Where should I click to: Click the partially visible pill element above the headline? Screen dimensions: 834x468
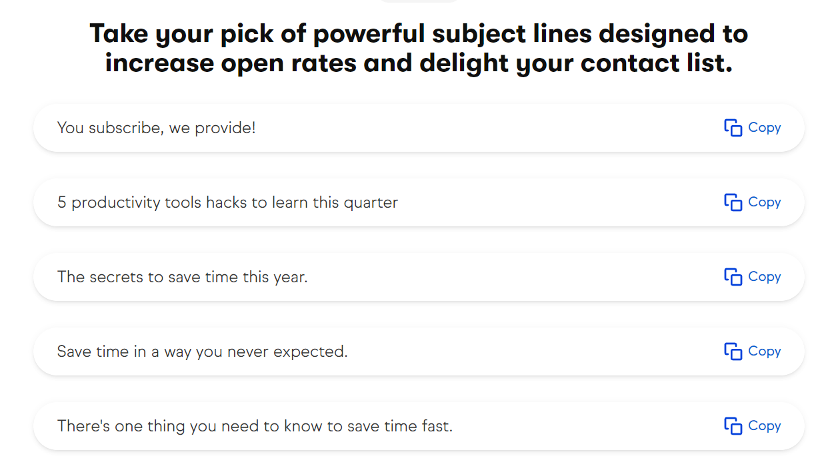coord(418,2)
